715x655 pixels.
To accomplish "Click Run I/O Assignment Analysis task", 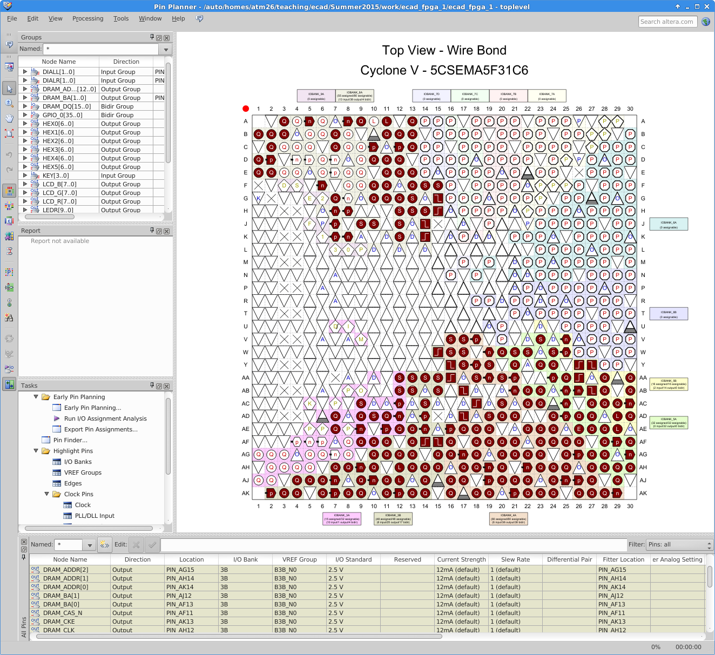I will (105, 418).
